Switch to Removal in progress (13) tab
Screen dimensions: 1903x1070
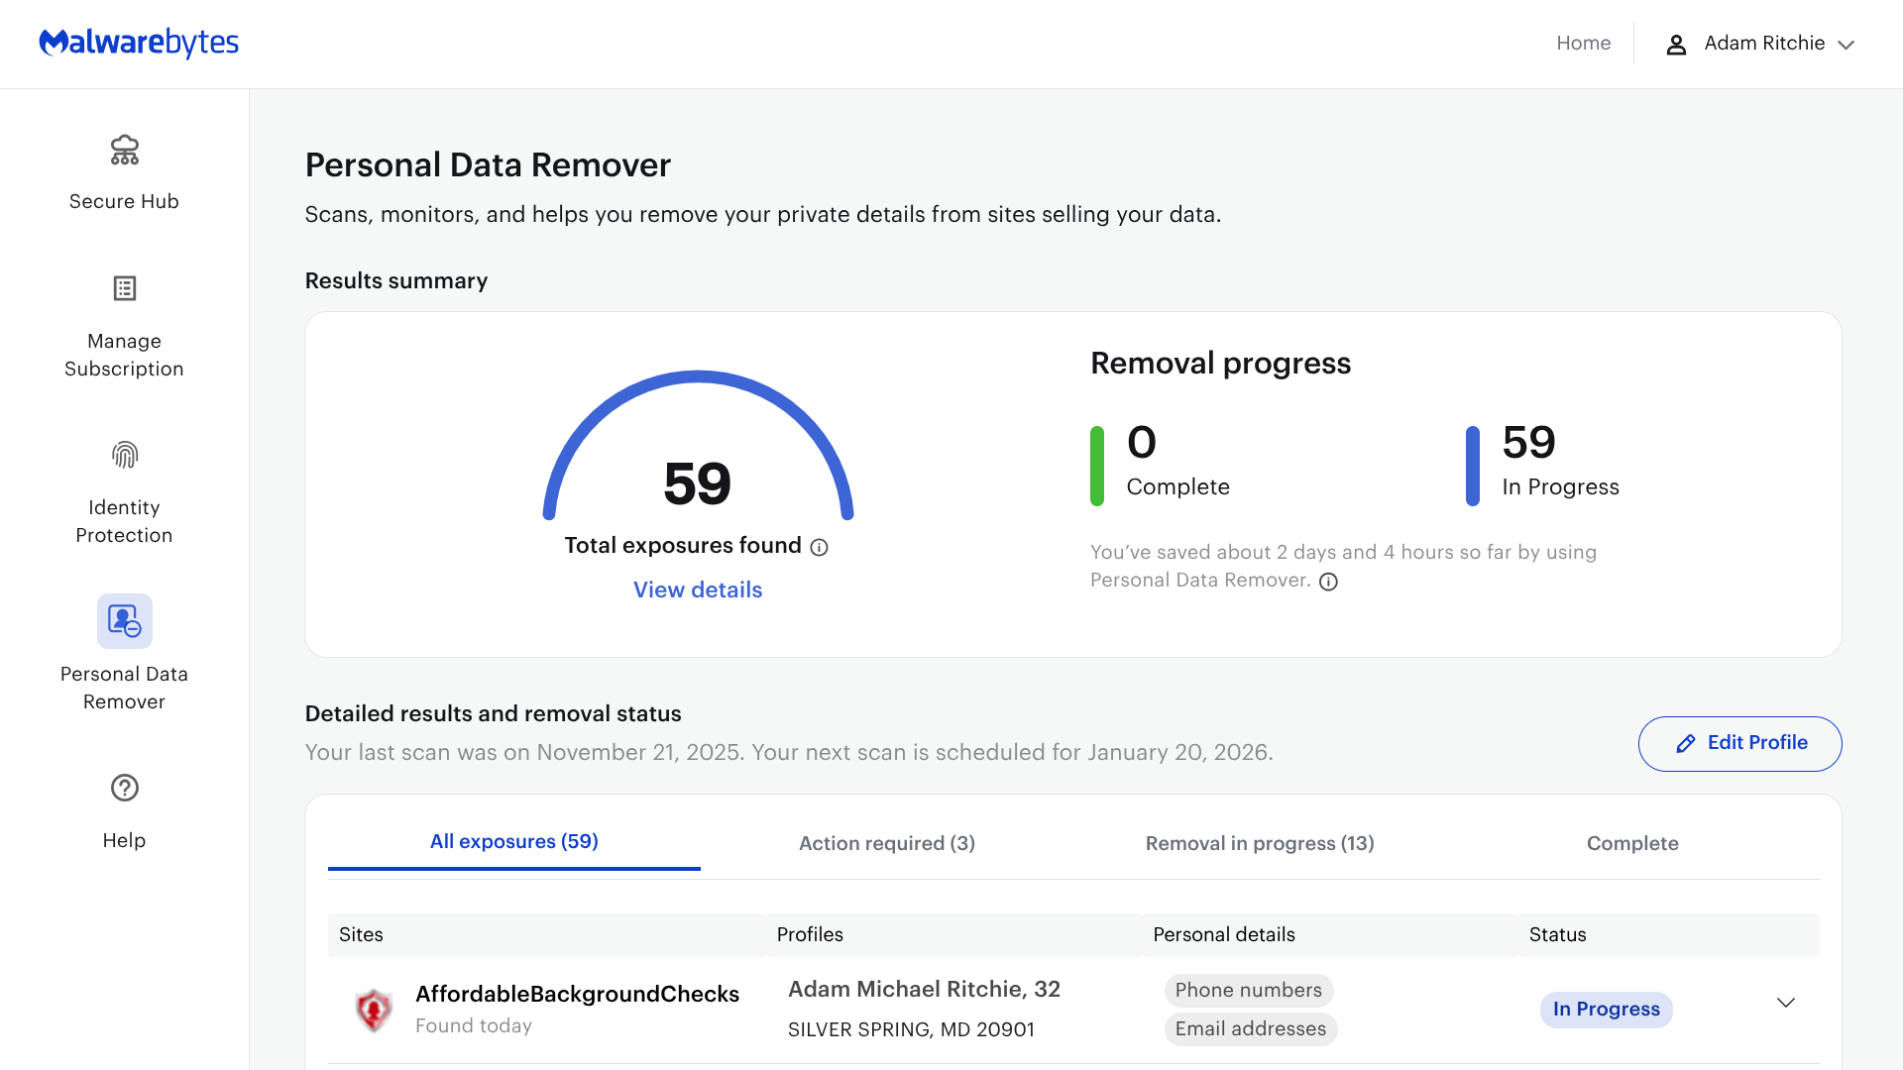pos(1259,843)
